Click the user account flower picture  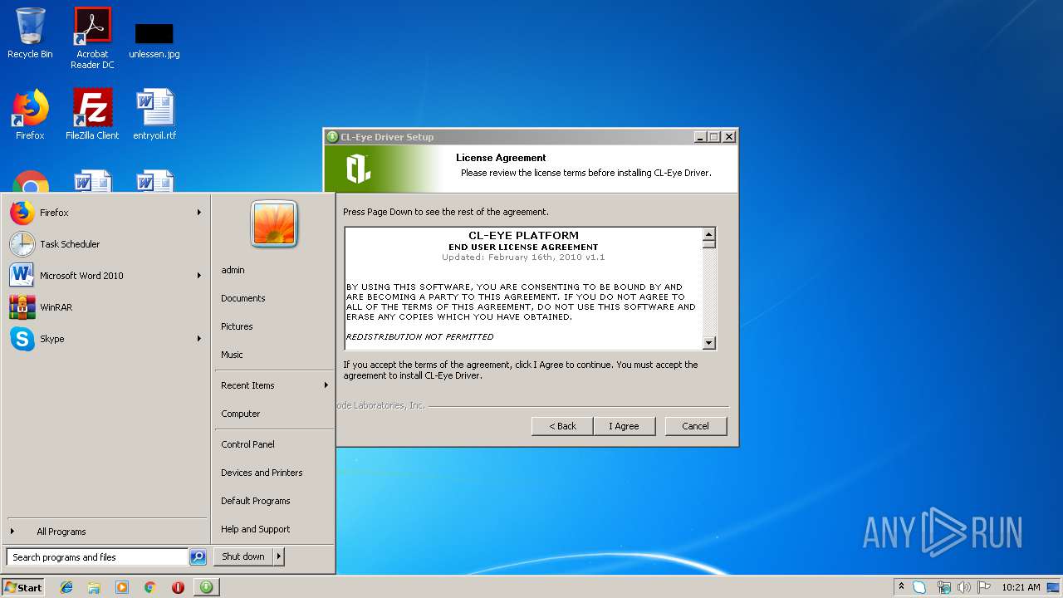click(x=274, y=223)
